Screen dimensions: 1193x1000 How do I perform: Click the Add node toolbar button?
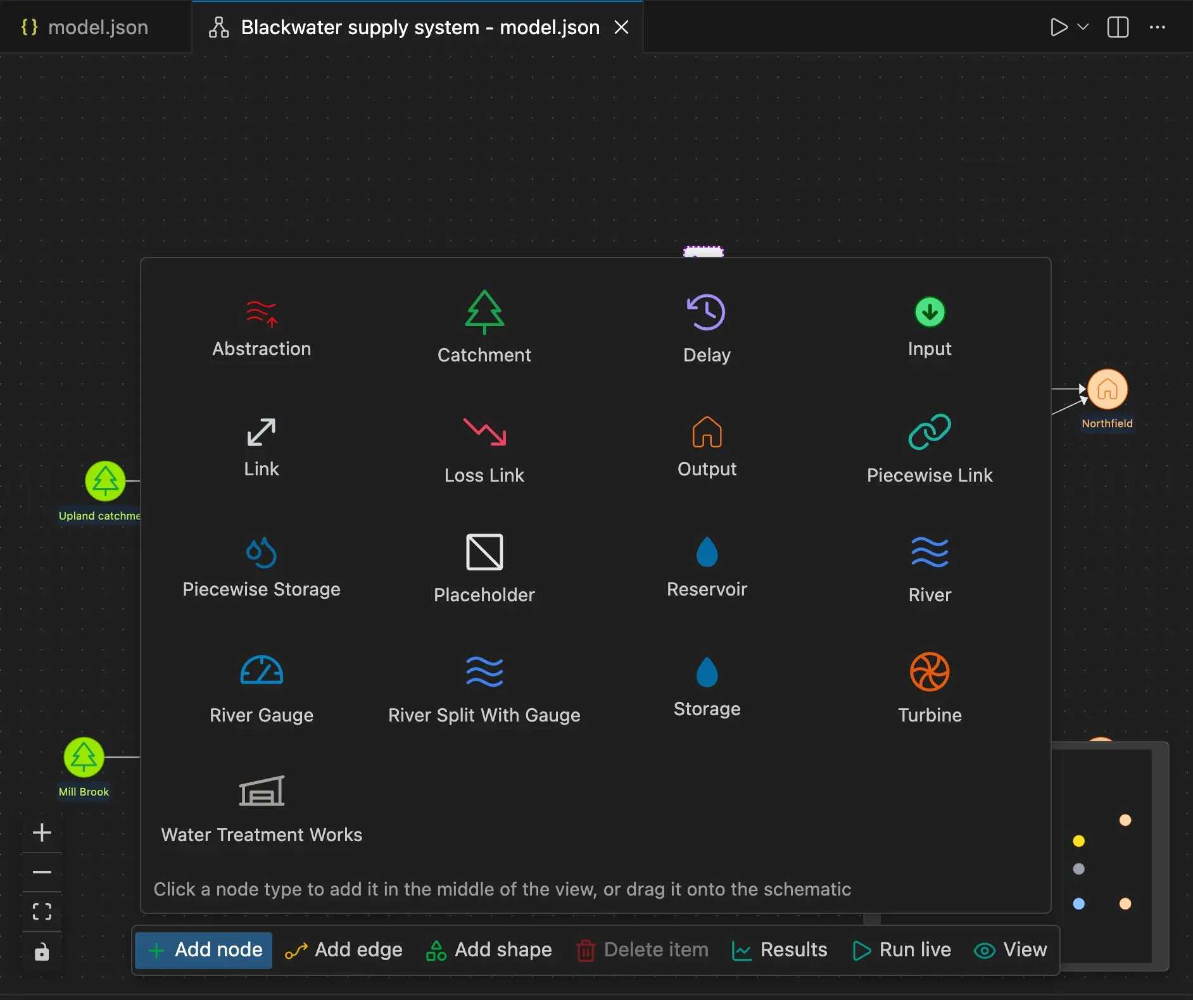204,950
